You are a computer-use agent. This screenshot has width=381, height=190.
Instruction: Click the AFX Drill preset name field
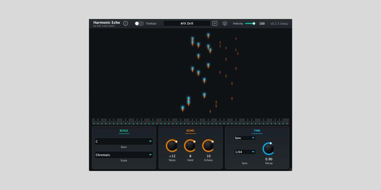click(186, 23)
